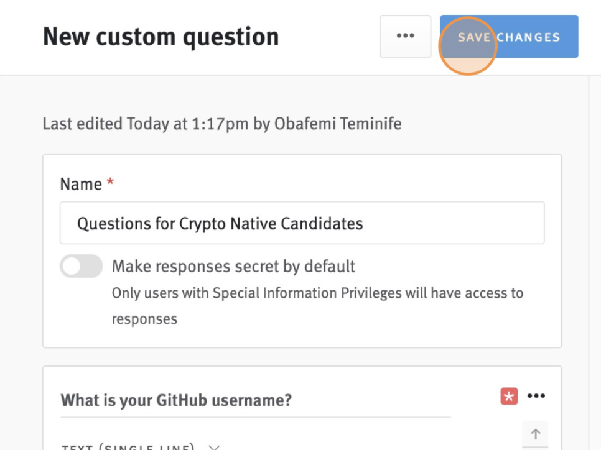Click the Name field label
Image resolution: width=601 pixels, height=450 pixels.
point(81,184)
